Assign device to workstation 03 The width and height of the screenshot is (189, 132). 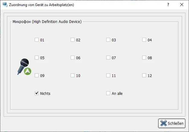[x=108, y=40]
